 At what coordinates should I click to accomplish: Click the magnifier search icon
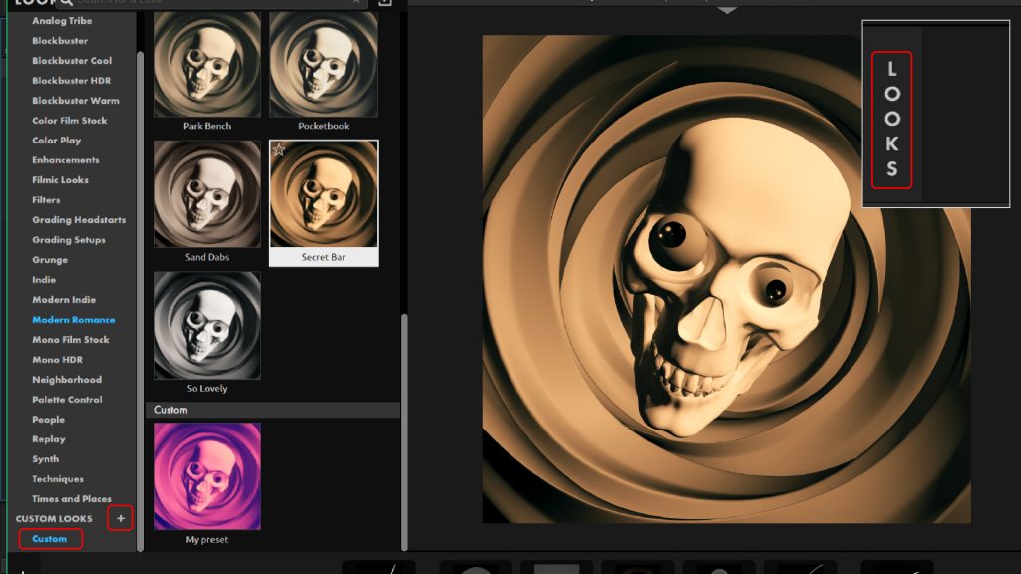point(66,3)
